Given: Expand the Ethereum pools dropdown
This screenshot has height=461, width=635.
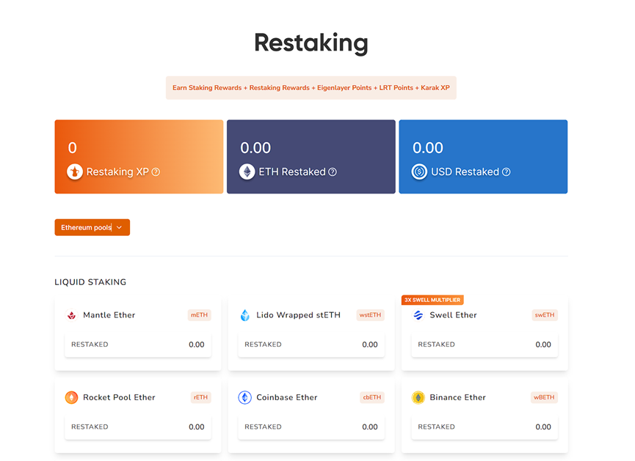Looking at the screenshot, I should [92, 227].
